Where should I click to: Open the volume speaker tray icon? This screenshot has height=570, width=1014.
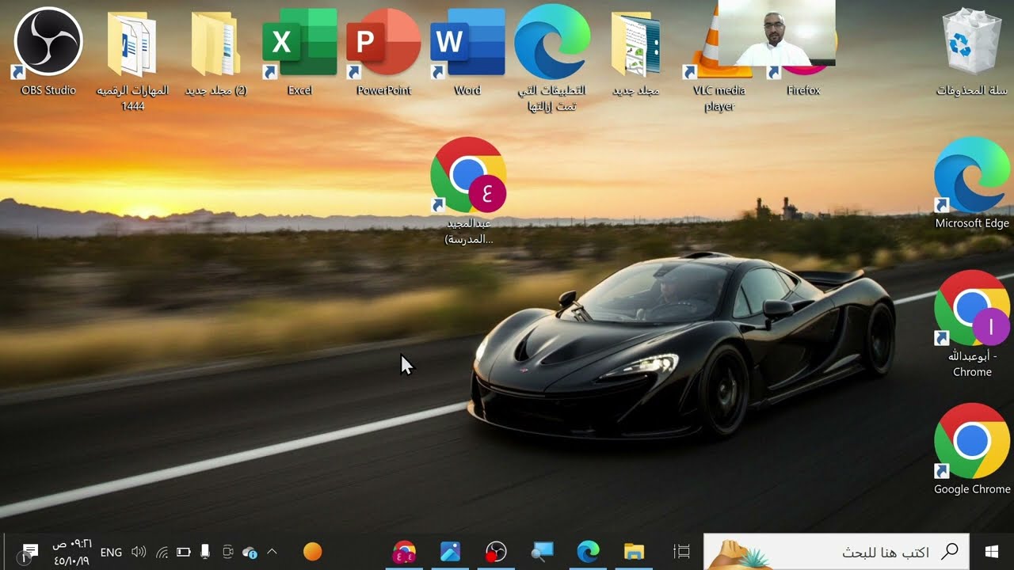139,552
